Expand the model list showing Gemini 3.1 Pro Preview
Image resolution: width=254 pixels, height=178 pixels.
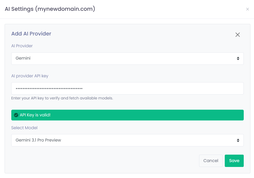coord(128,140)
